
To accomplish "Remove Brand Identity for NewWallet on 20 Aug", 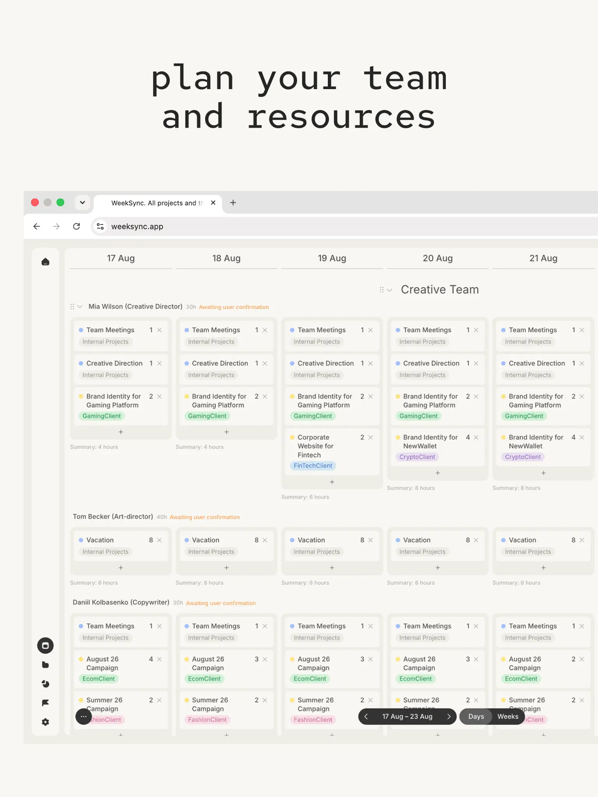I will tap(476, 437).
